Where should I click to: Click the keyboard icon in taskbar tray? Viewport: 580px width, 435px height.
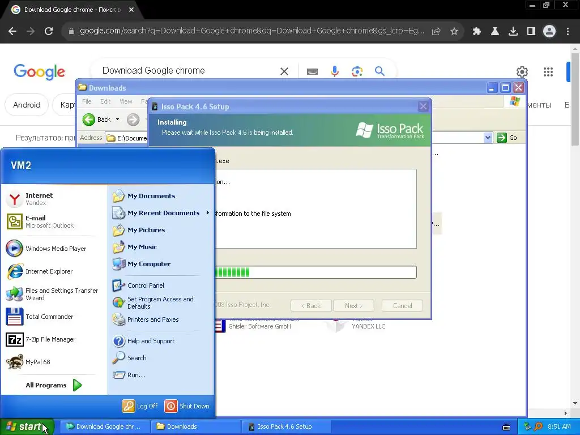click(506, 427)
